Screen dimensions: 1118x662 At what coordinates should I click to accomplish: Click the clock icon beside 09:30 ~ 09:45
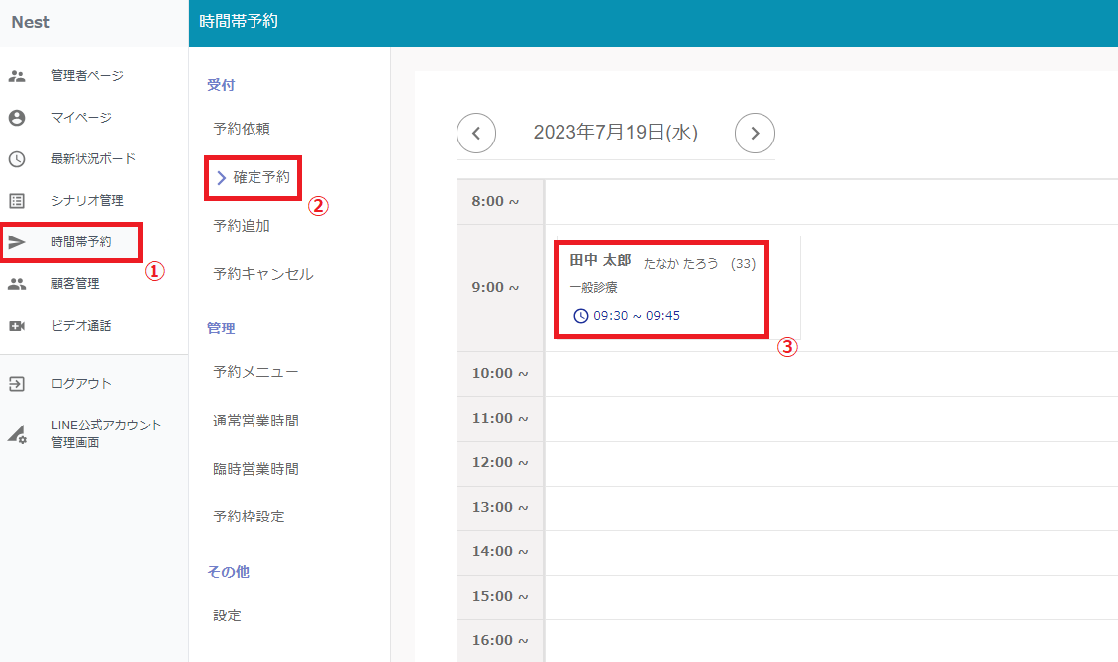(581, 315)
